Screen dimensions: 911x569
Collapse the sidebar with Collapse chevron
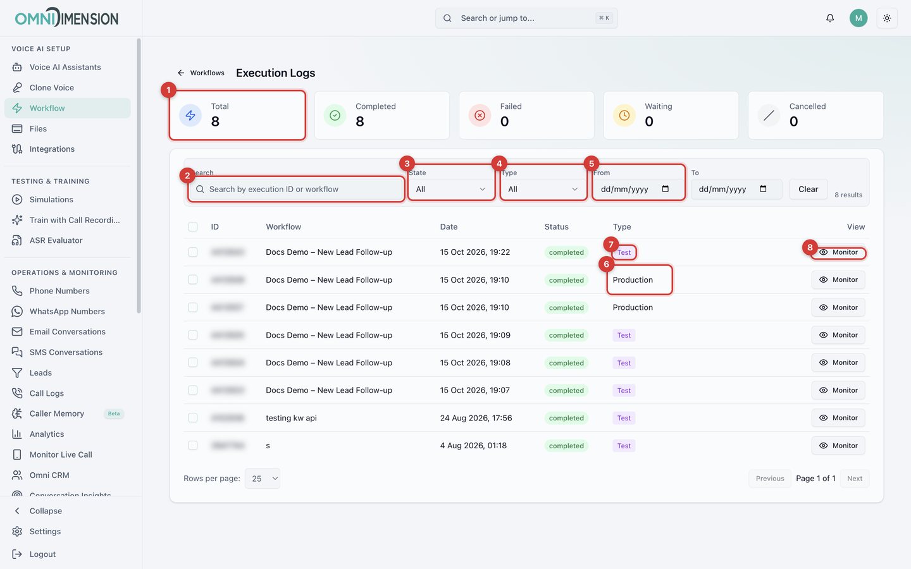pyautogui.click(x=17, y=511)
